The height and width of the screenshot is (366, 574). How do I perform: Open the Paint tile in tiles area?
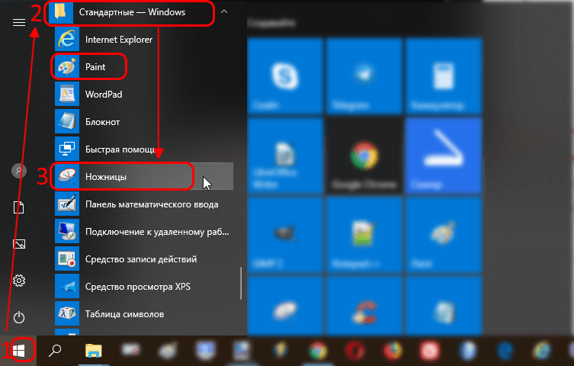(443, 235)
